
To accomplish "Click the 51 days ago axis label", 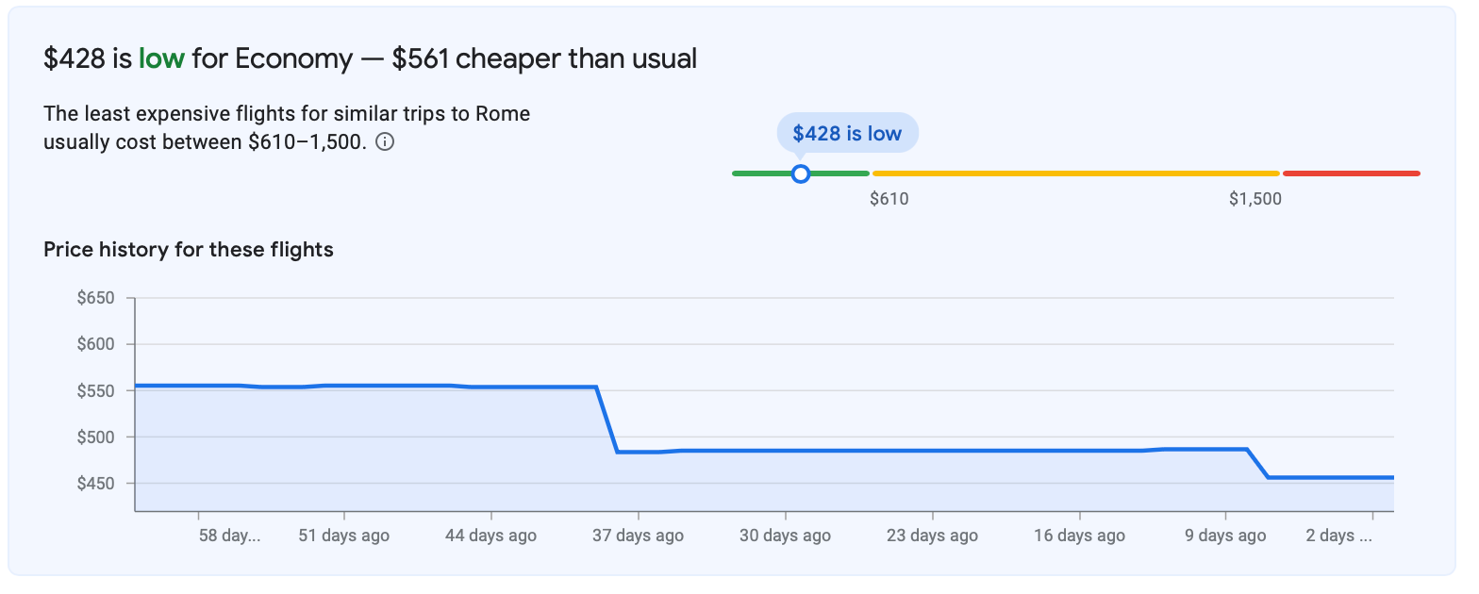I will (343, 536).
